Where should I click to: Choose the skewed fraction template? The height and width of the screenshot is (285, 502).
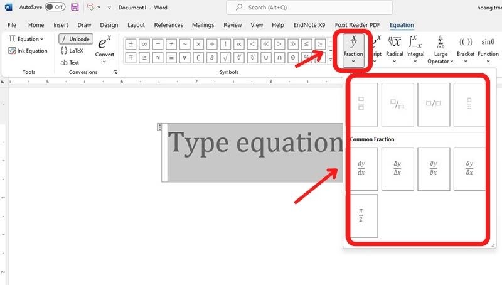[x=398, y=104]
